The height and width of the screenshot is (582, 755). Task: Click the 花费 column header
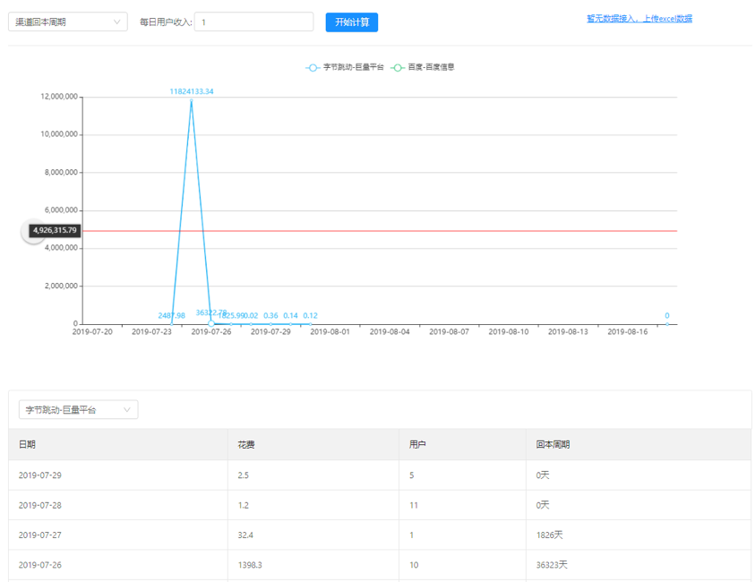[x=246, y=445]
